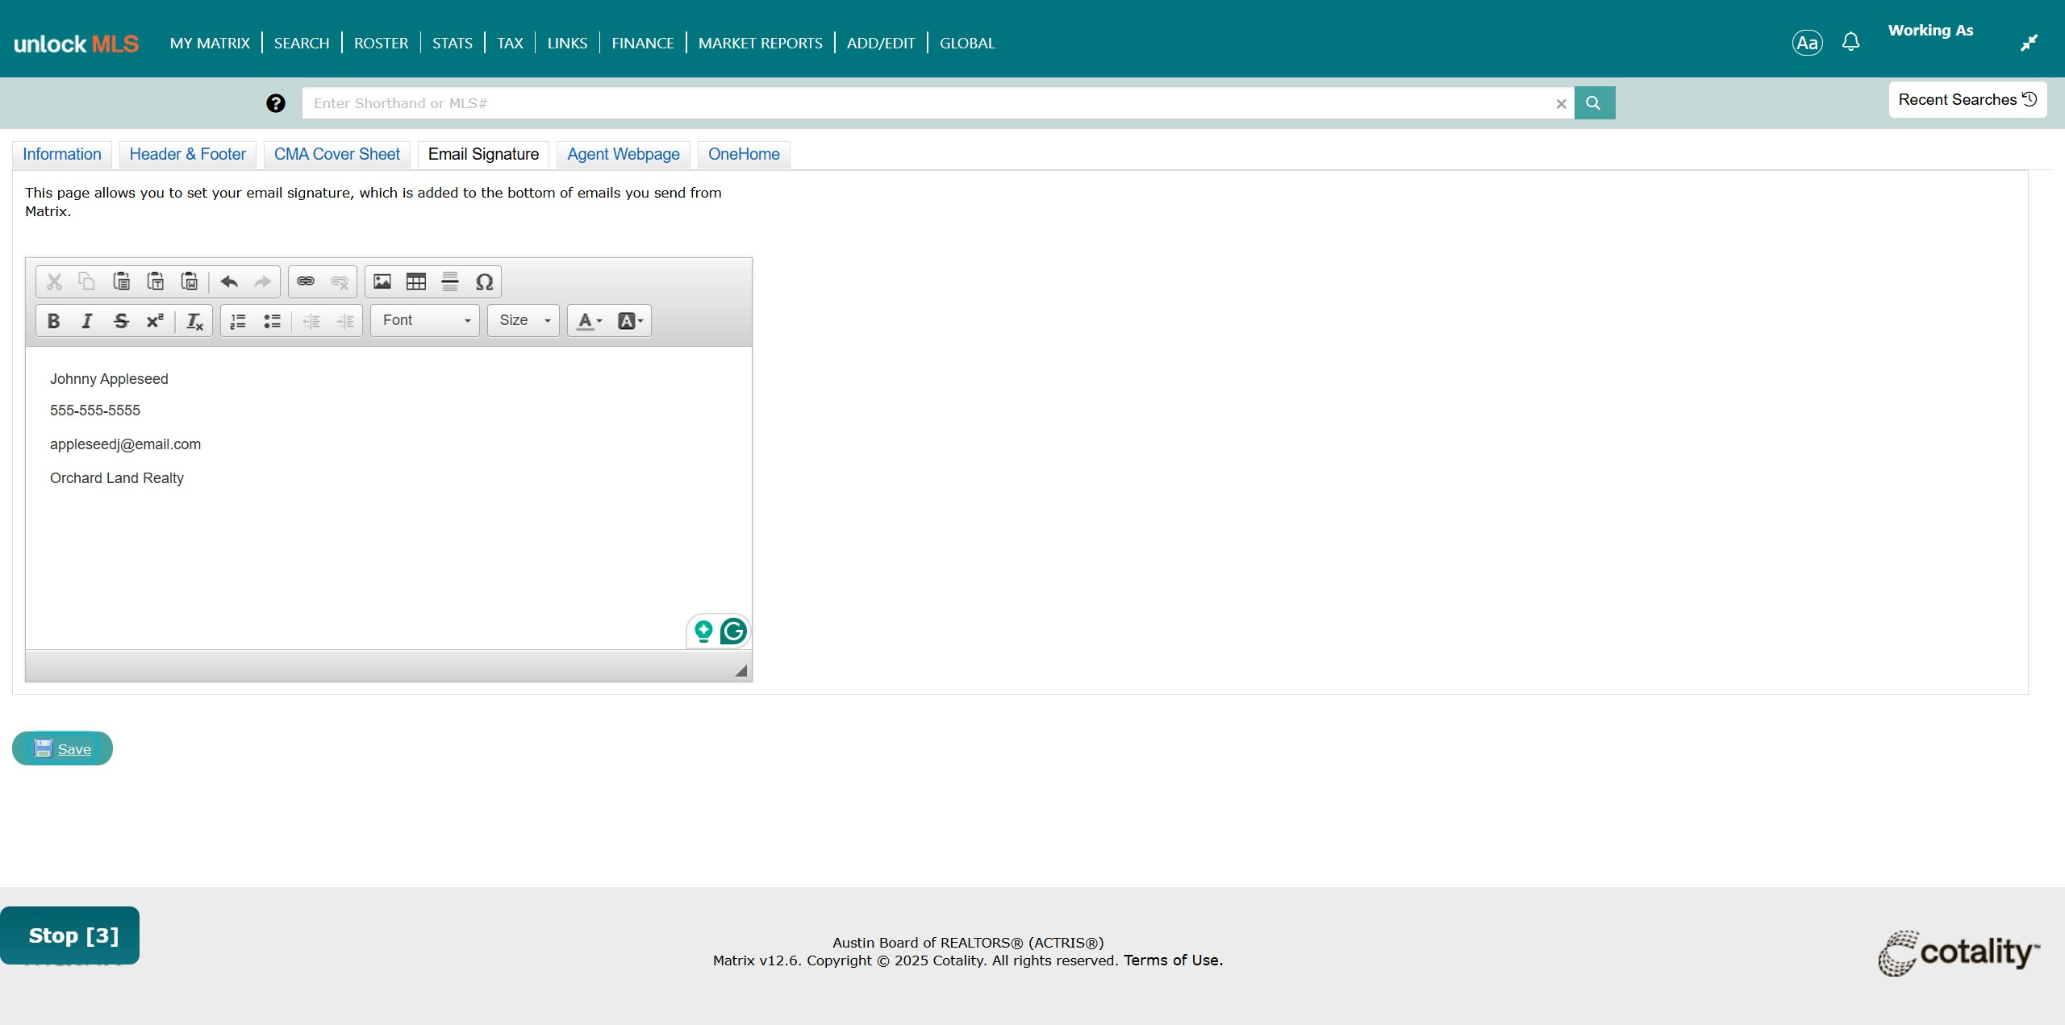Click the decrease indent icon
Screen dimensions: 2065x1025
tap(311, 321)
